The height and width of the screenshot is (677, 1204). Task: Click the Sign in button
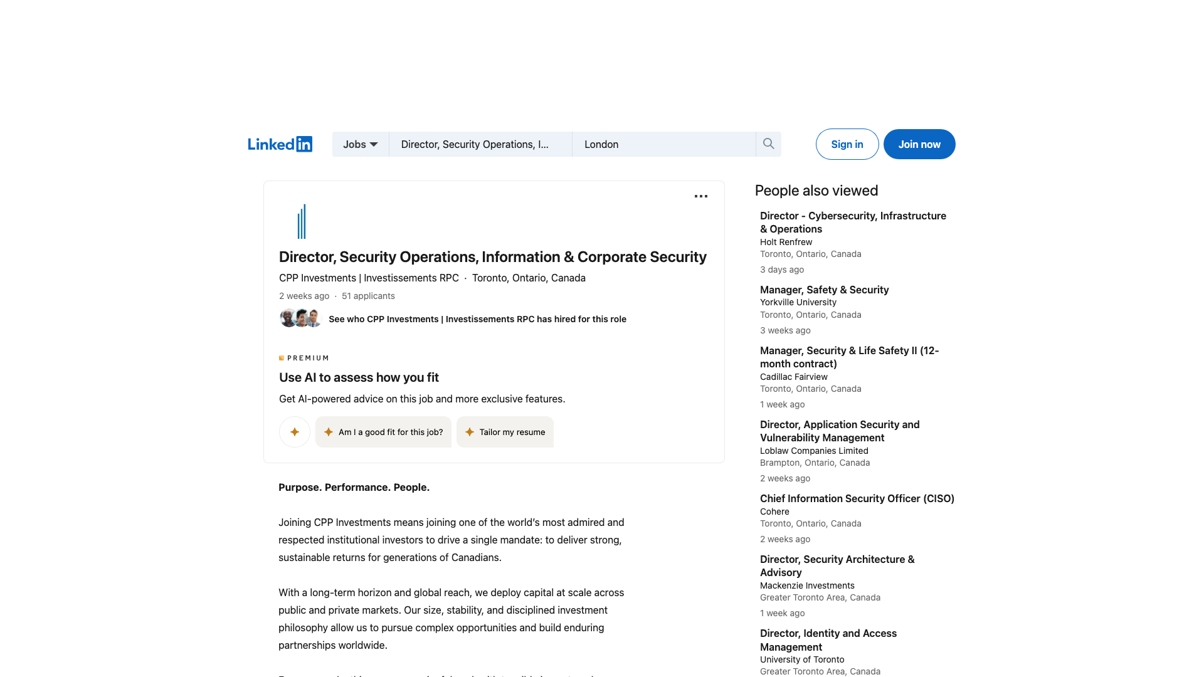847,144
